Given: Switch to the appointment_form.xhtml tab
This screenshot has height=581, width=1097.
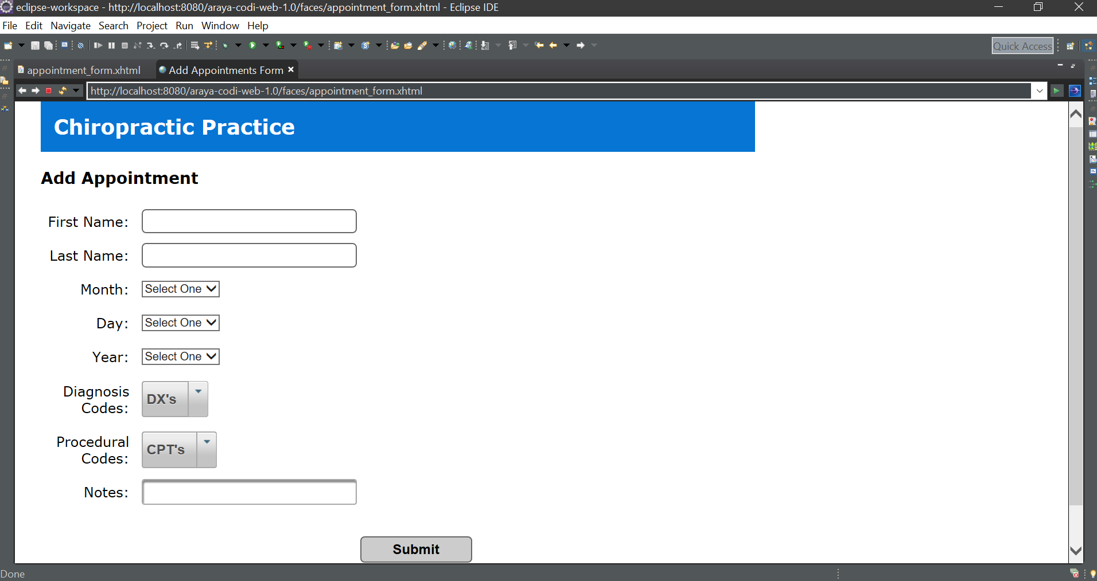Looking at the screenshot, I should [x=84, y=70].
